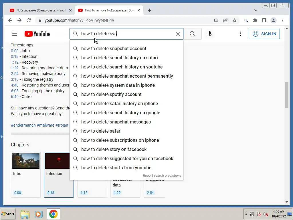The width and height of the screenshot is (293, 220).
Task: Click Report search predictions link
Action: tap(162, 176)
